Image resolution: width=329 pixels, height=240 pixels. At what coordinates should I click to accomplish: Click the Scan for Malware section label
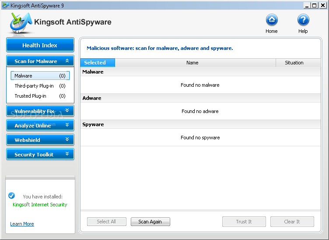[36, 61]
